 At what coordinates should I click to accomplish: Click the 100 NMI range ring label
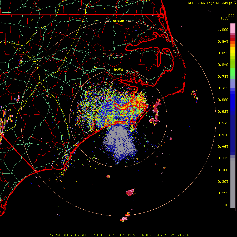pyautogui.click(x=118, y=21)
